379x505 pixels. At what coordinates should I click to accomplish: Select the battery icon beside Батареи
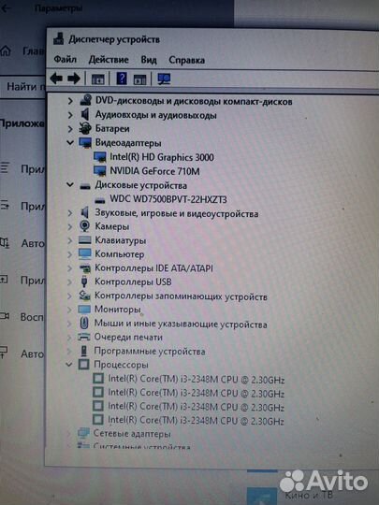coord(85,128)
